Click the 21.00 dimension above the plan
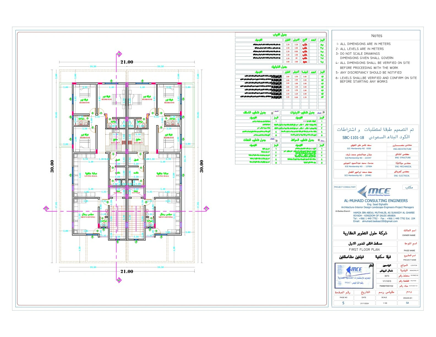This screenshot has width=436, height=337. (127, 62)
